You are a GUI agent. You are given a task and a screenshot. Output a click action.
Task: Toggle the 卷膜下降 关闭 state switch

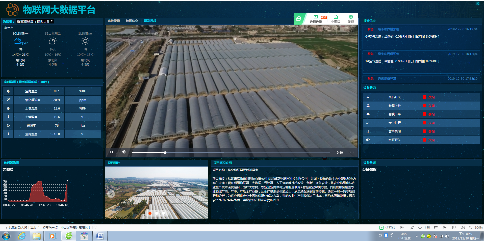point(429,114)
